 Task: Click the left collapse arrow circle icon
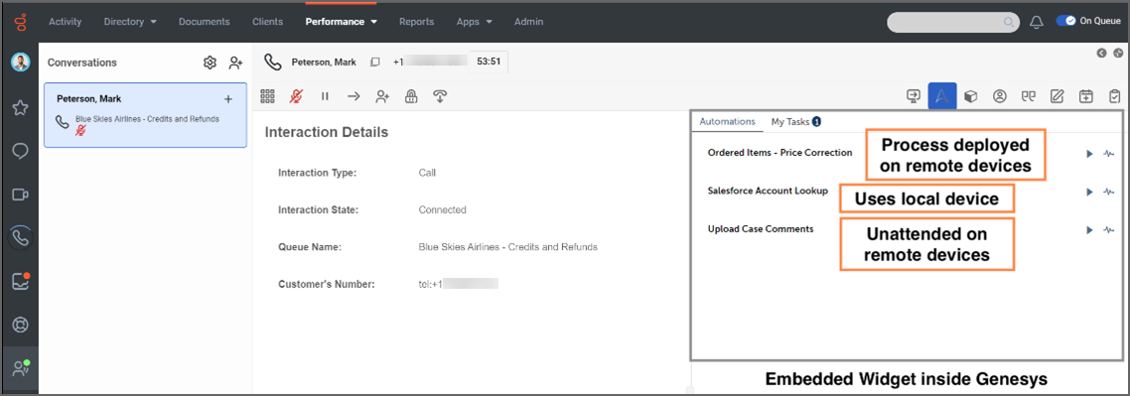1102,53
